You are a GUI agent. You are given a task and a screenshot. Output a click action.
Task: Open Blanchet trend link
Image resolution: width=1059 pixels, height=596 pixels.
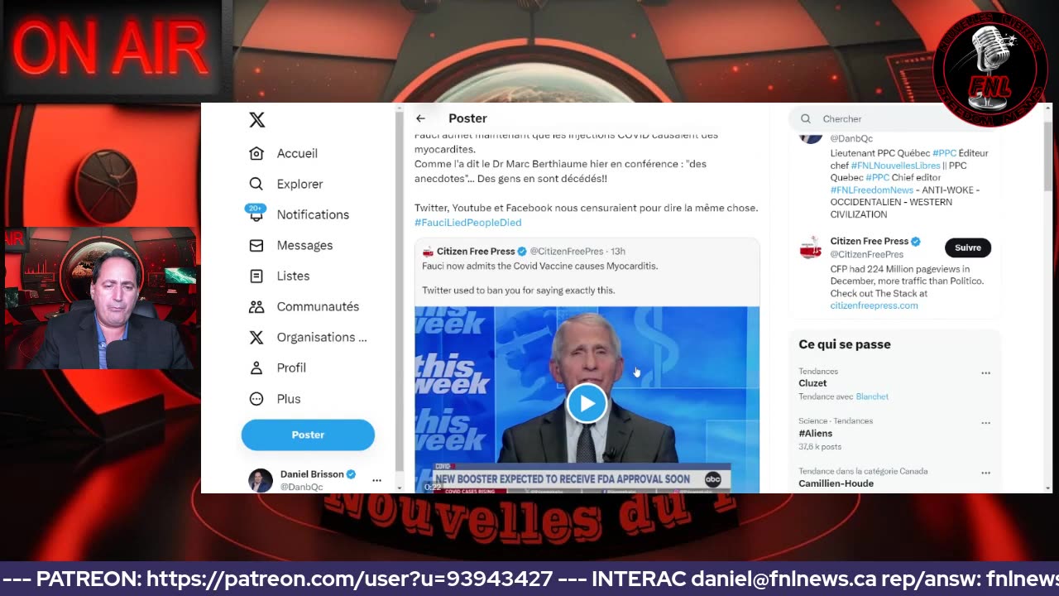[872, 397]
